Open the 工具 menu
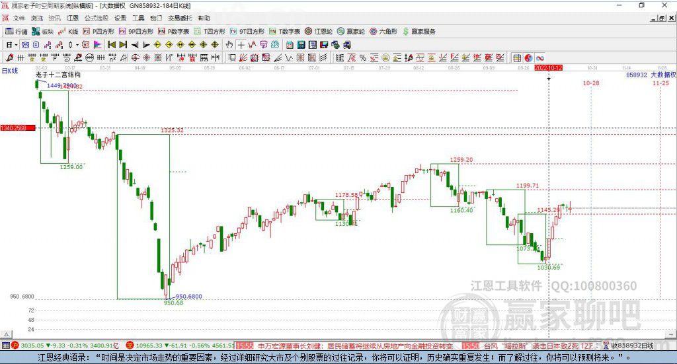This screenshot has width=677, height=364. pos(138,18)
